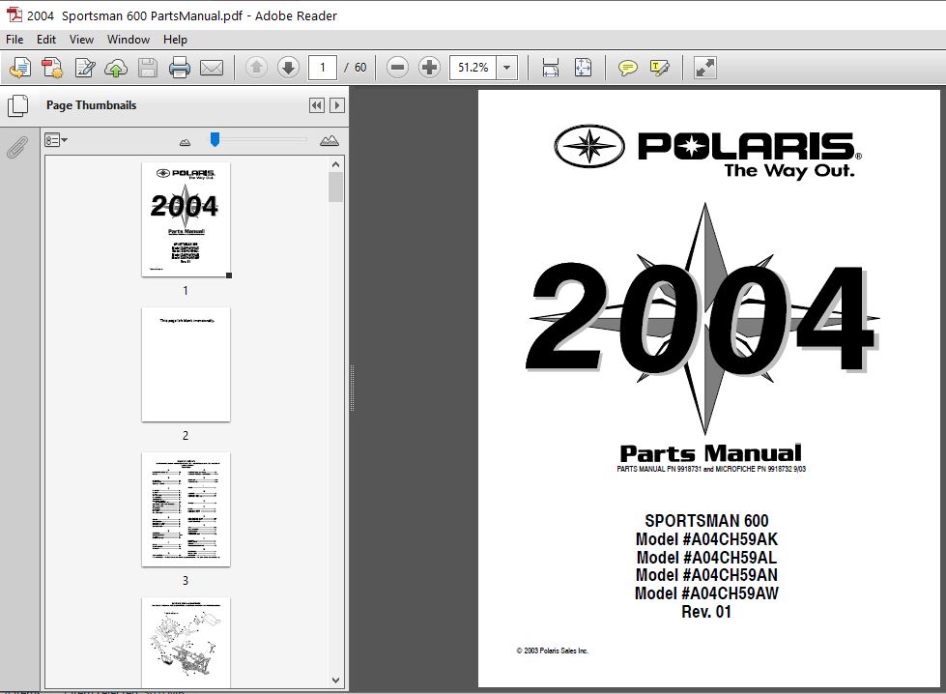Screen dimensions: 946x694
Task: Open the Help menu
Action: coord(175,40)
